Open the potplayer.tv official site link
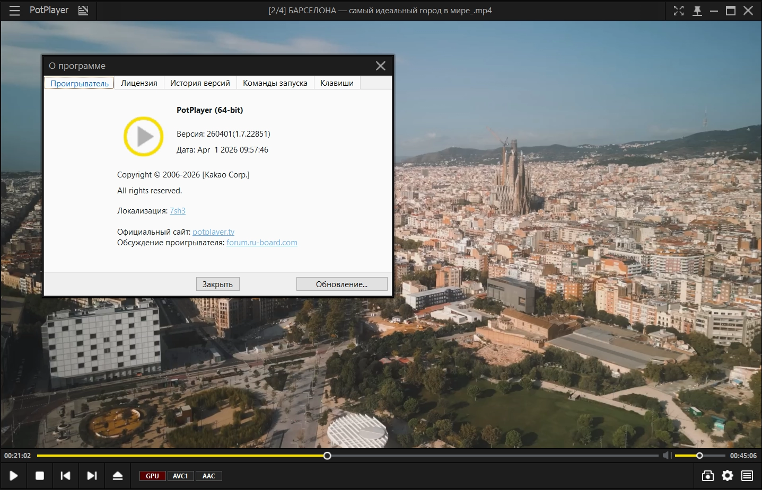 [x=213, y=232]
